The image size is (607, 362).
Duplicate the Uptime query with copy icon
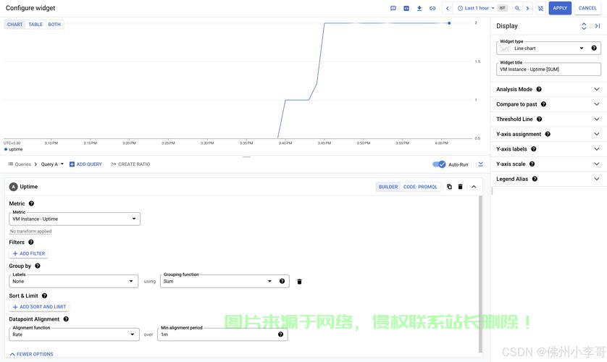449,187
